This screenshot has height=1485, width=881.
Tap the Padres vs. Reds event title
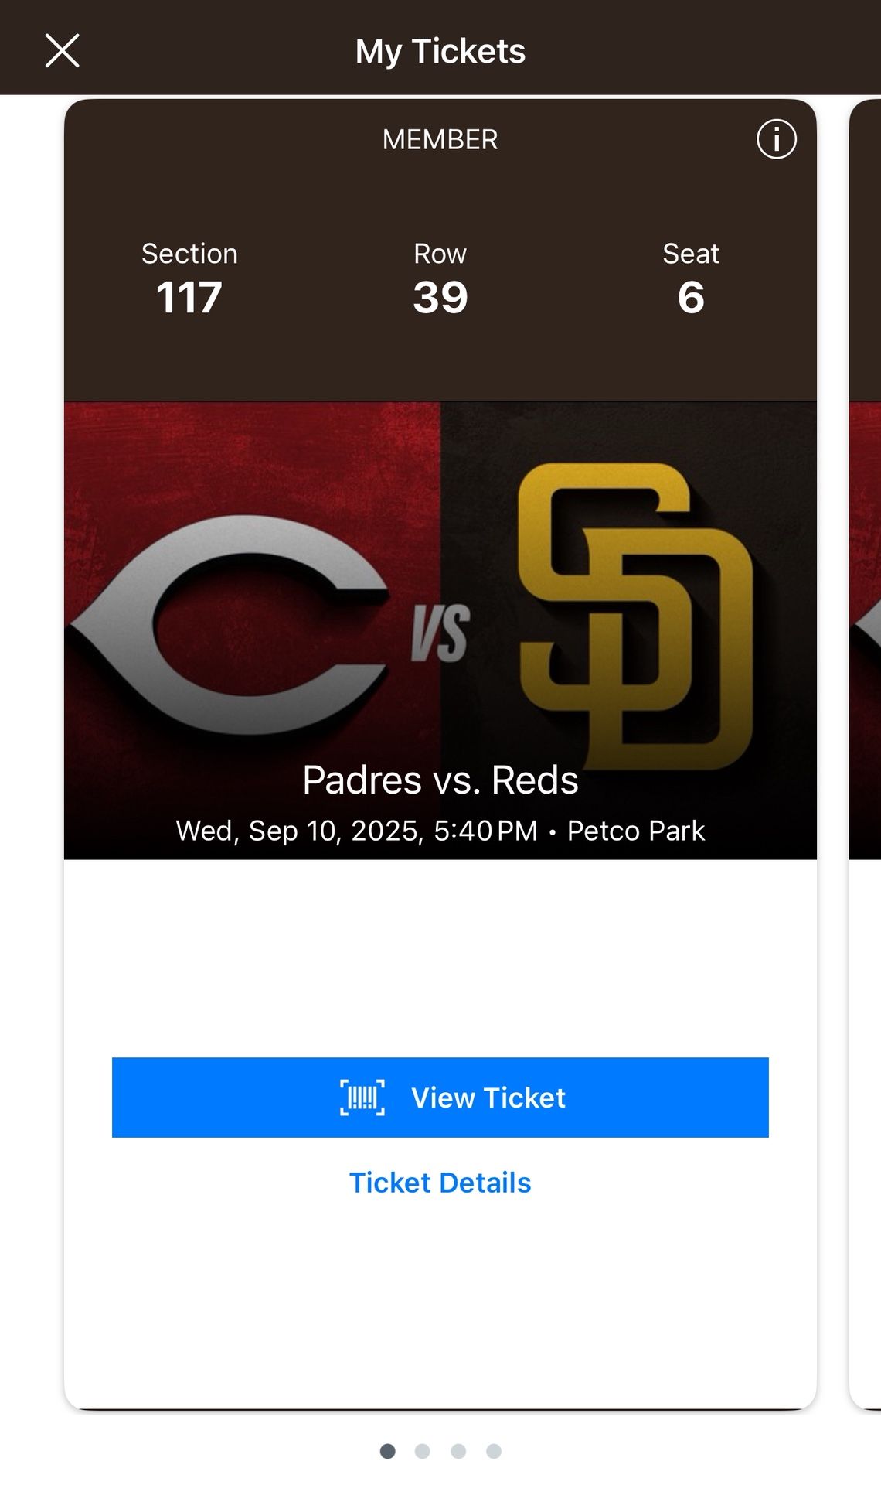pos(440,780)
